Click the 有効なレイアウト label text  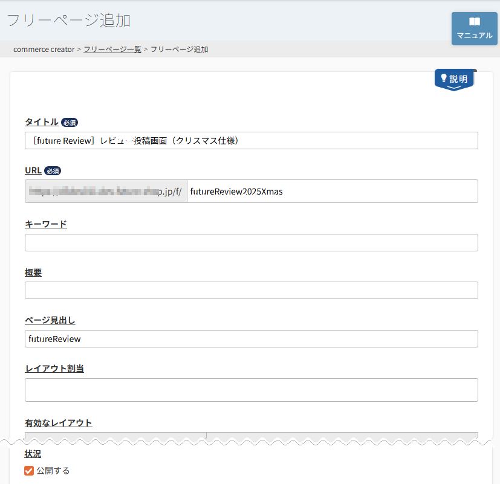(59, 423)
